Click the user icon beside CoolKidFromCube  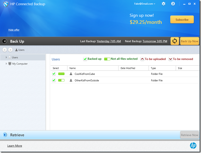pyautogui.click(x=71, y=74)
